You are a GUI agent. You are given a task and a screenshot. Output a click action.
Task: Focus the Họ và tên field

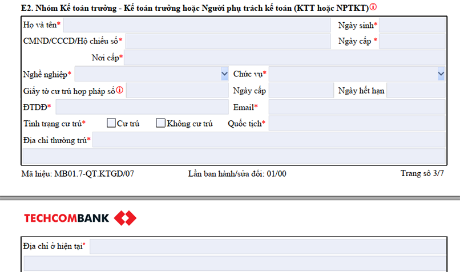click(x=197, y=25)
